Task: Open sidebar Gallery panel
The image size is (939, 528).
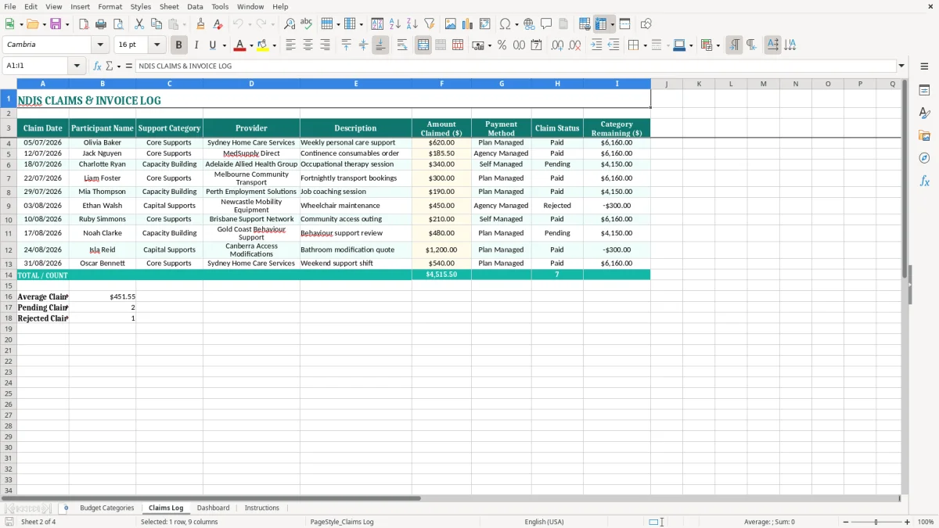Action: (924, 135)
